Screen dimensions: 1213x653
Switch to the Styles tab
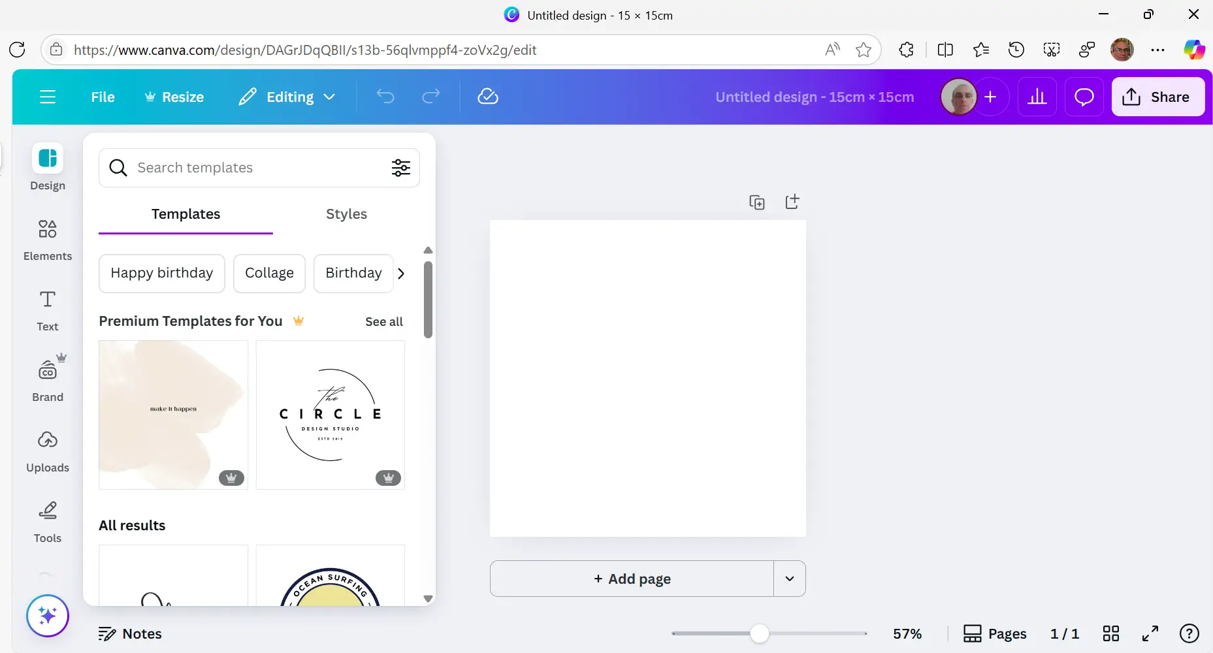(346, 214)
